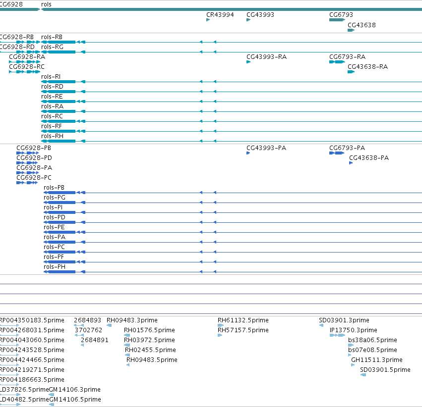Click the CG6928-PA protein label
This screenshot has height=407, width=422.
click(x=34, y=168)
